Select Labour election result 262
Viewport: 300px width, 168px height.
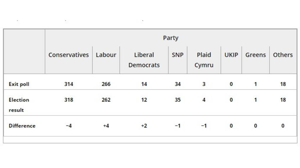106,100
